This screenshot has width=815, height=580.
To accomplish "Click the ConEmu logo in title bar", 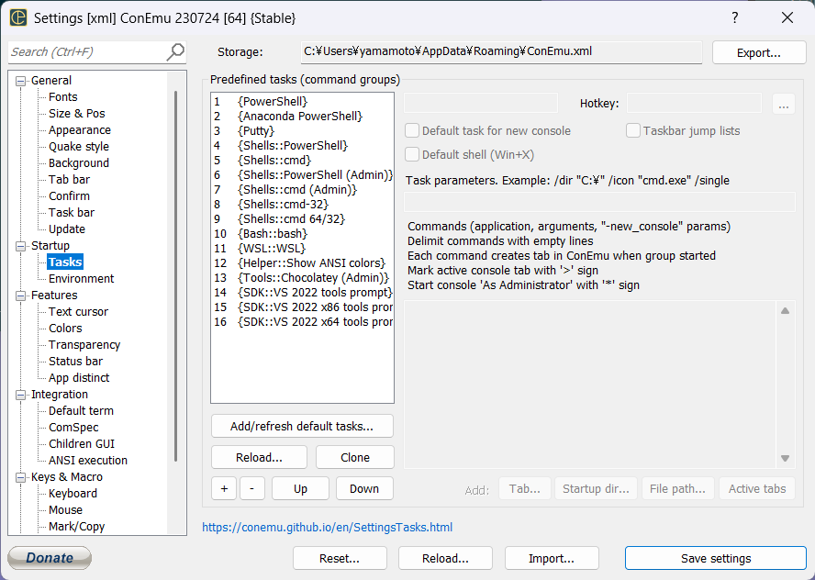I will pos(18,17).
